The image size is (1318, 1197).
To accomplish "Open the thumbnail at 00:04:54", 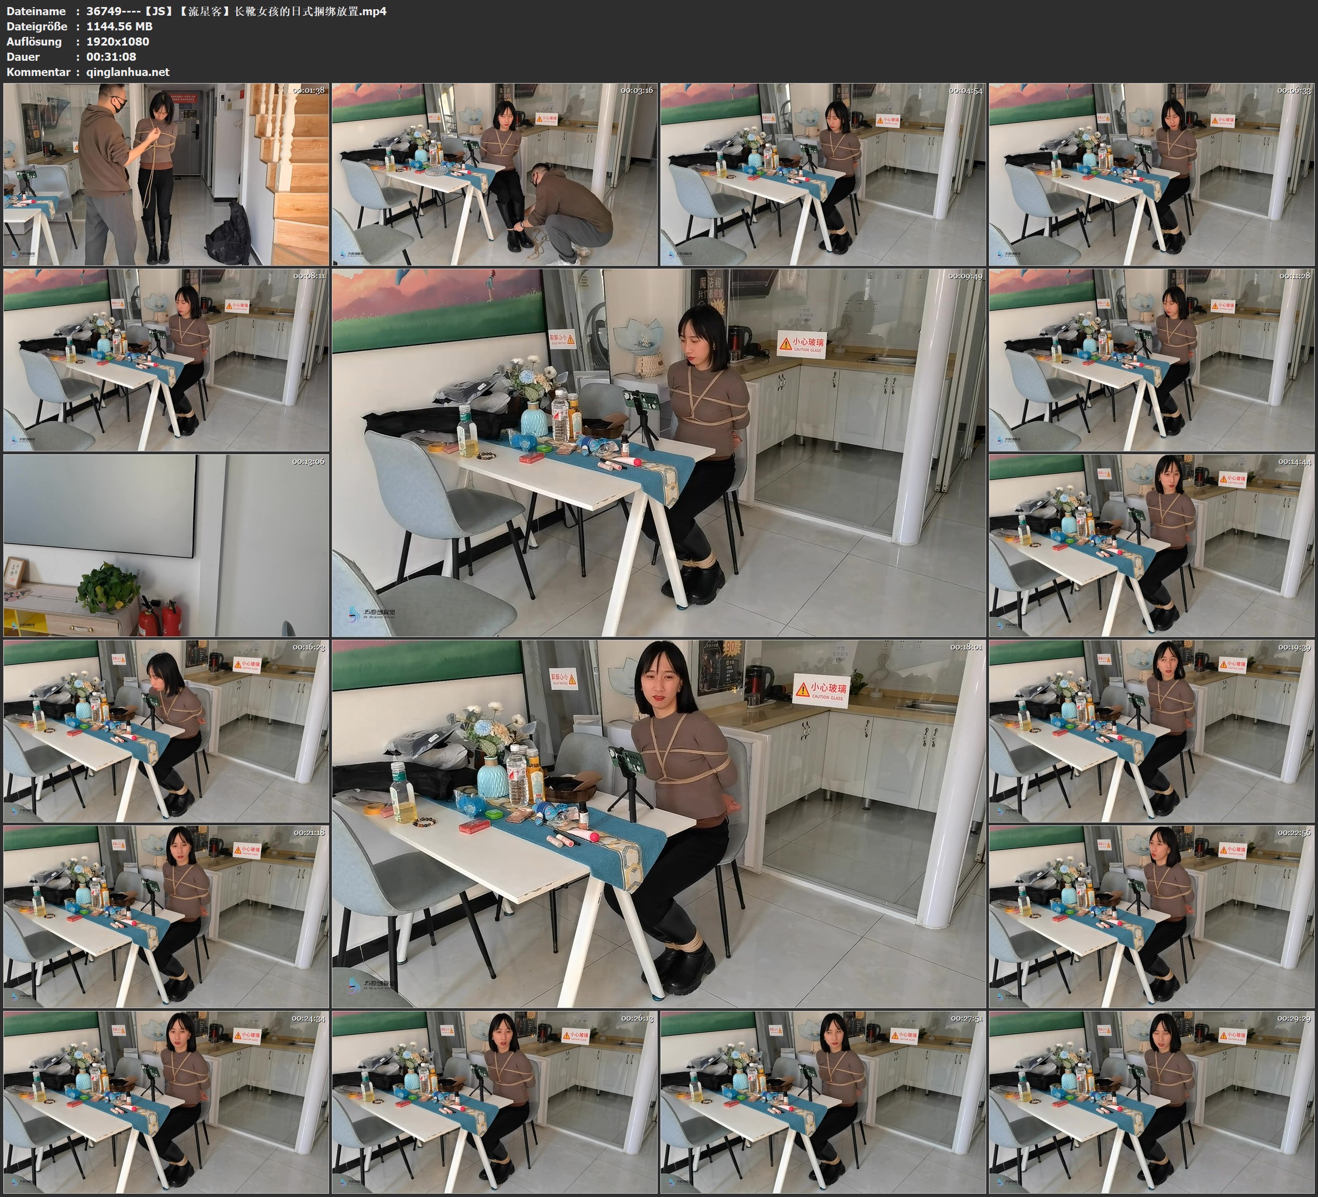I will tap(823, 175).
